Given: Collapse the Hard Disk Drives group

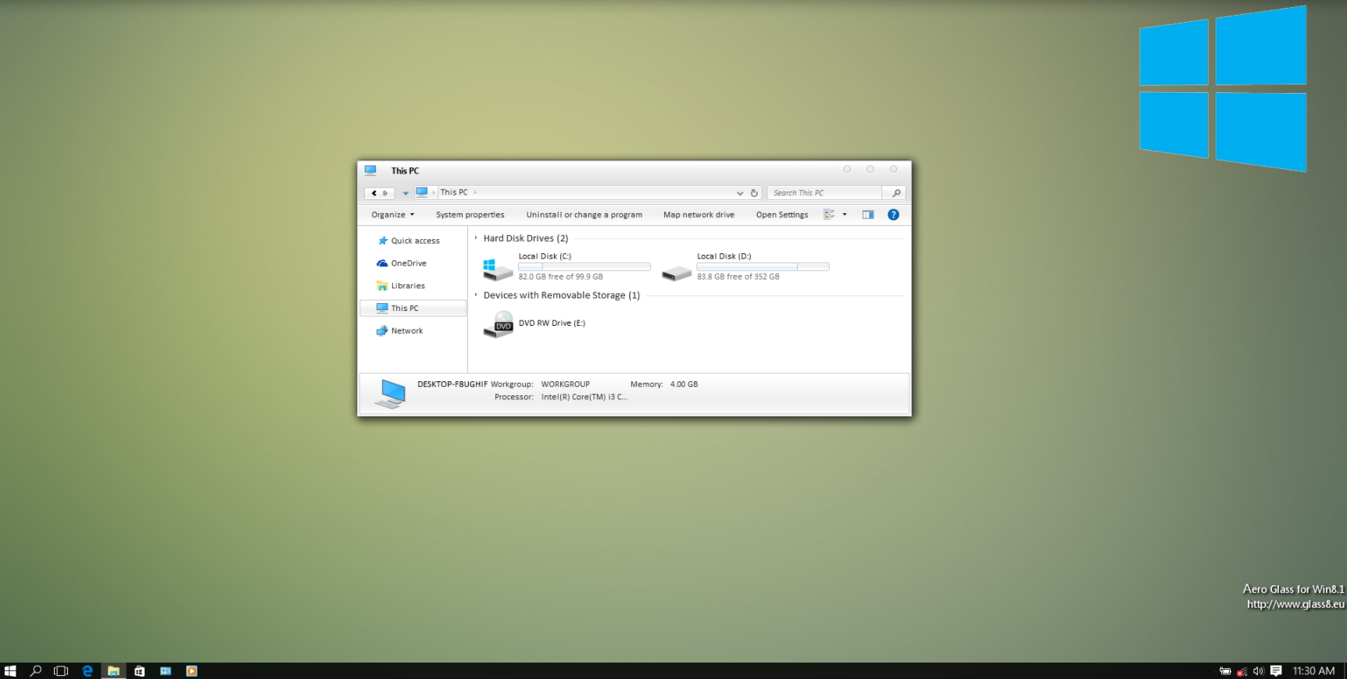Looking at the screenshot, I should click(476, 238).
